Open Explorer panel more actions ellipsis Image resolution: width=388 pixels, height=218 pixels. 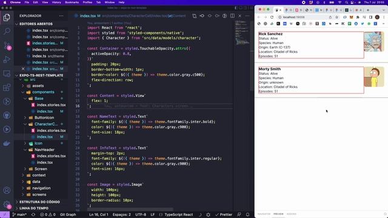61,16
